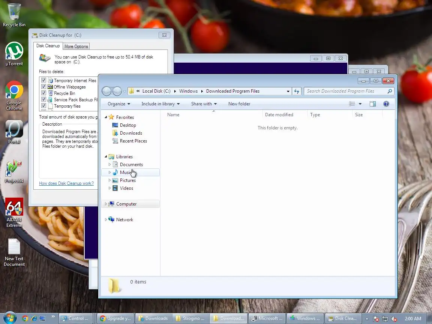The image size is (432, 324).
Task: Toggle the Recycle Bin cleanup checkbox
Action: 43,93
